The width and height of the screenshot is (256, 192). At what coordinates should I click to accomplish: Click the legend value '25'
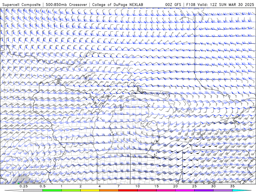tap(194, 186)
